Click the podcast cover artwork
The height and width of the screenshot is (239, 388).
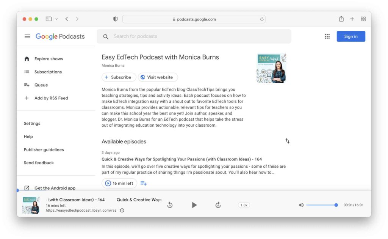[271, 68]
